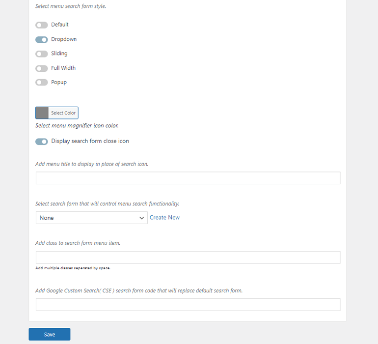Focus the menu title text field
The width and height of the screenshot is (378, 344).
[x=188, y=178]
